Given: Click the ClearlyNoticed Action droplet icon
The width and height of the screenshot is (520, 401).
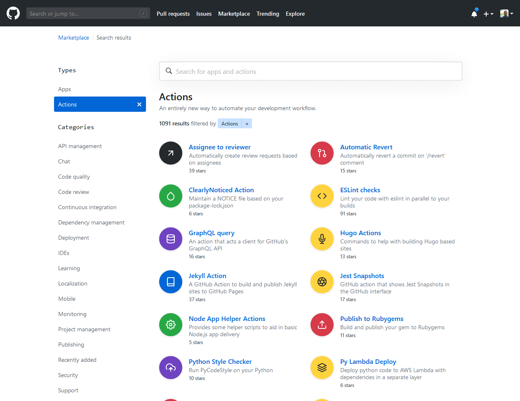Looking at the screenshot, I should pos(171,196).
